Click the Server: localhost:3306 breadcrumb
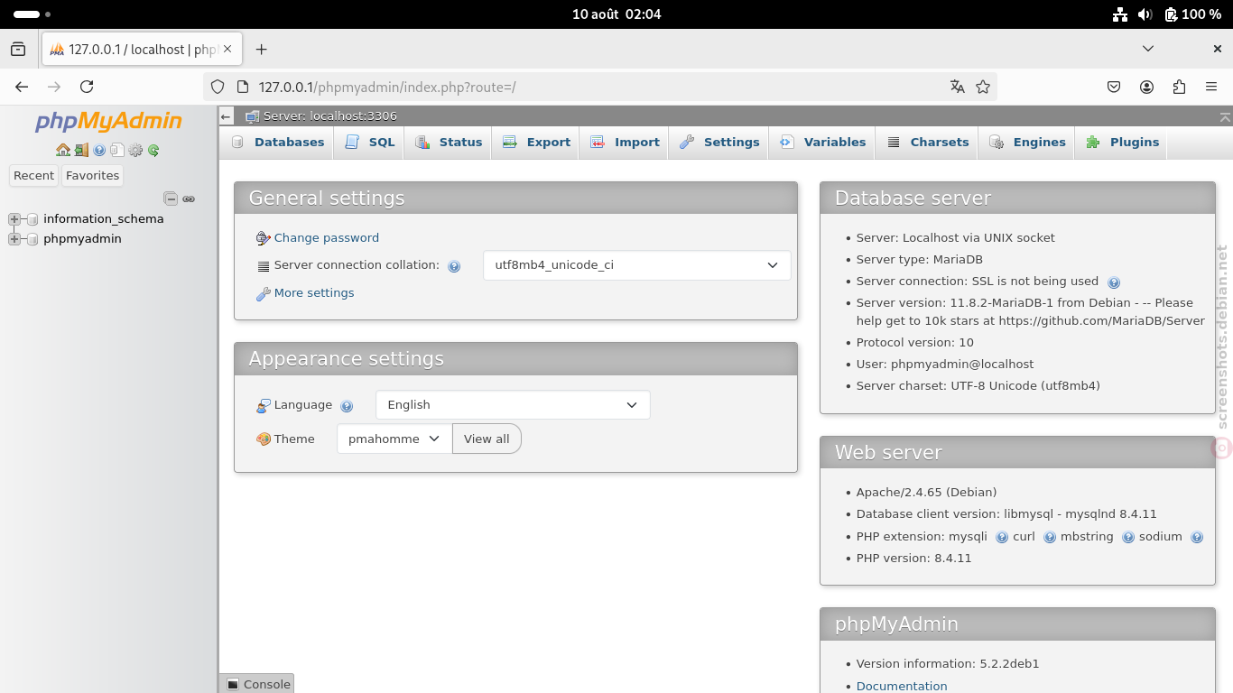 [329, 116]
